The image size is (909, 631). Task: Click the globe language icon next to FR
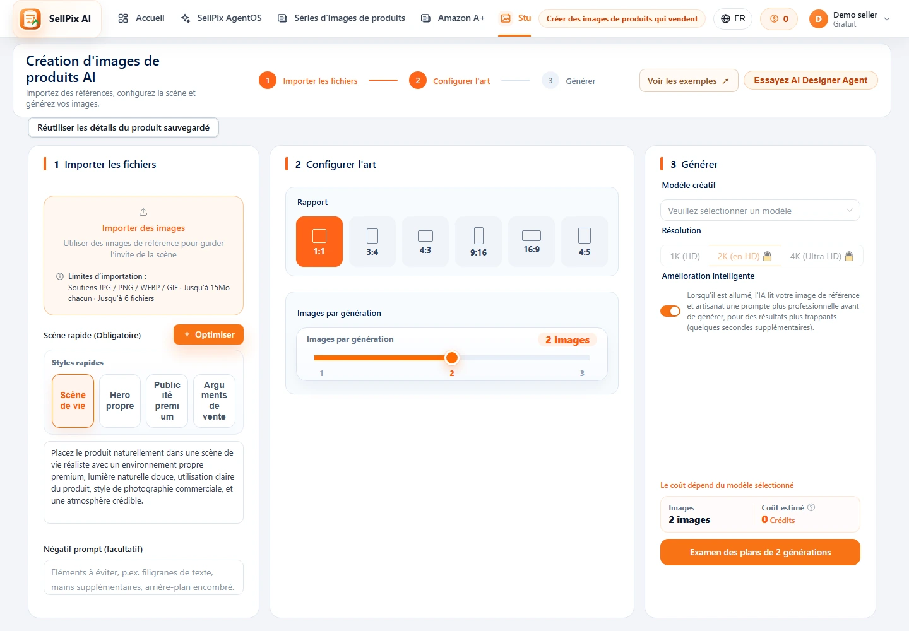coord(726,19)
